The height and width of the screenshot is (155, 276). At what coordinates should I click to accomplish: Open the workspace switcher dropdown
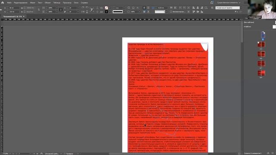229,3
